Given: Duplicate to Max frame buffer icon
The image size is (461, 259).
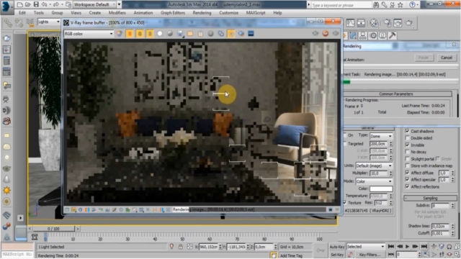Looking at the screenshot, I should [221, 34].
